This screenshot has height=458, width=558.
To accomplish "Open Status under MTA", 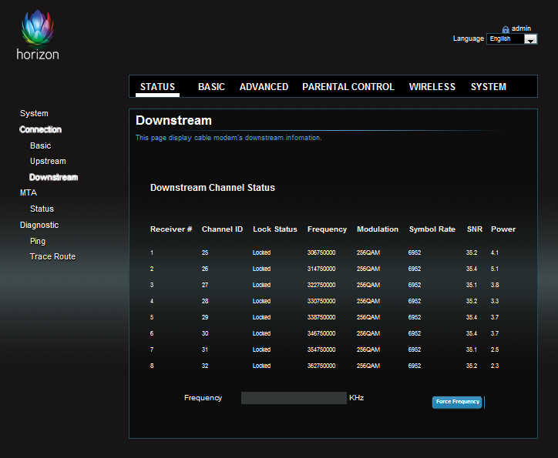I will click(42, 209).
